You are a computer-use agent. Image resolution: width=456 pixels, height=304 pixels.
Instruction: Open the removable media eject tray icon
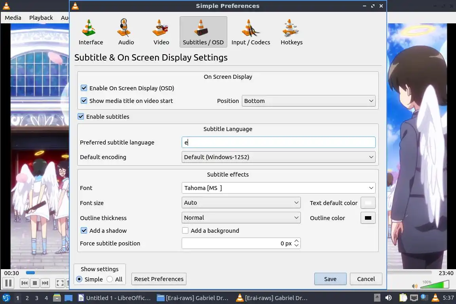(x=377, y=298)
